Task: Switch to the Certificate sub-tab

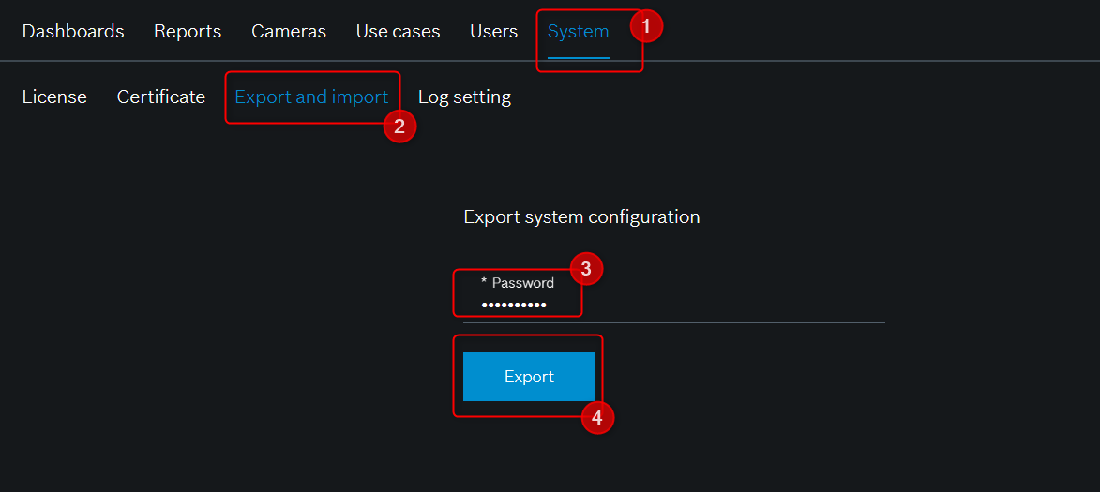Action: (161, 97)
